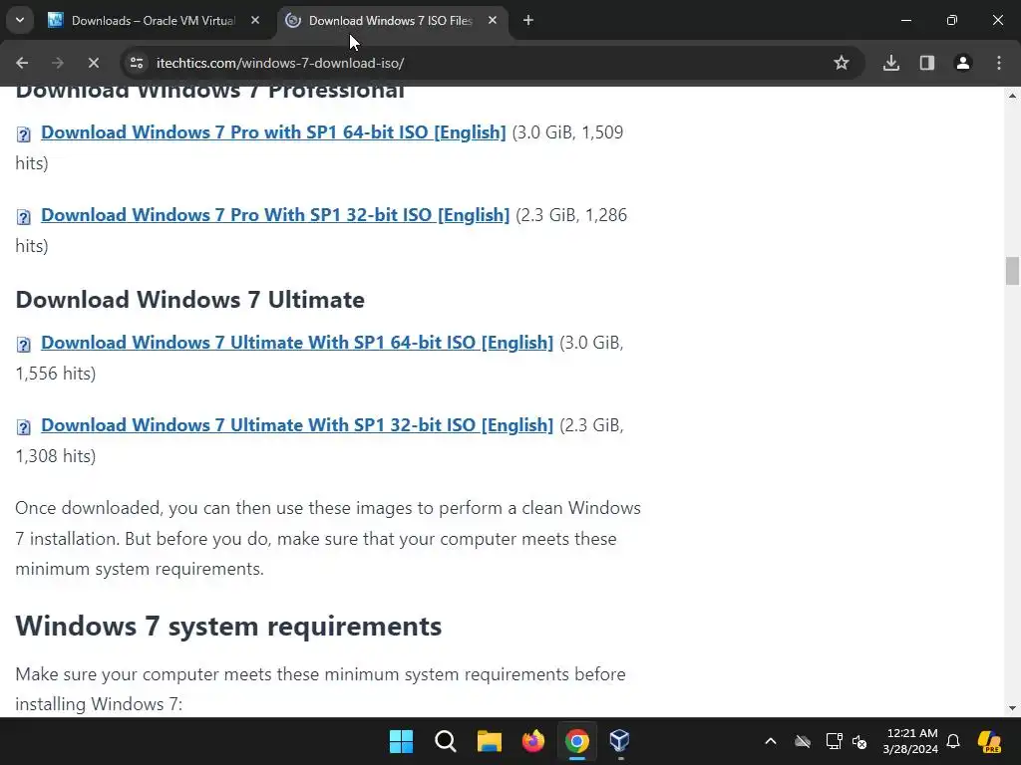Download Windows 7 Ultimate SP1 64-bit ISO
Viewport: 1021px width, 765px height.
coord(297,343)
